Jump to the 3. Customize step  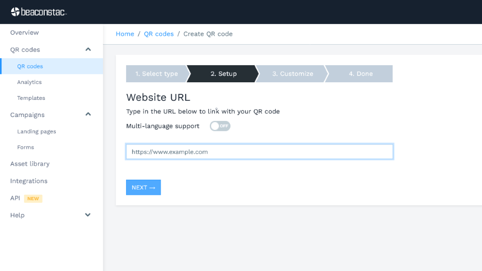[292, 74]
